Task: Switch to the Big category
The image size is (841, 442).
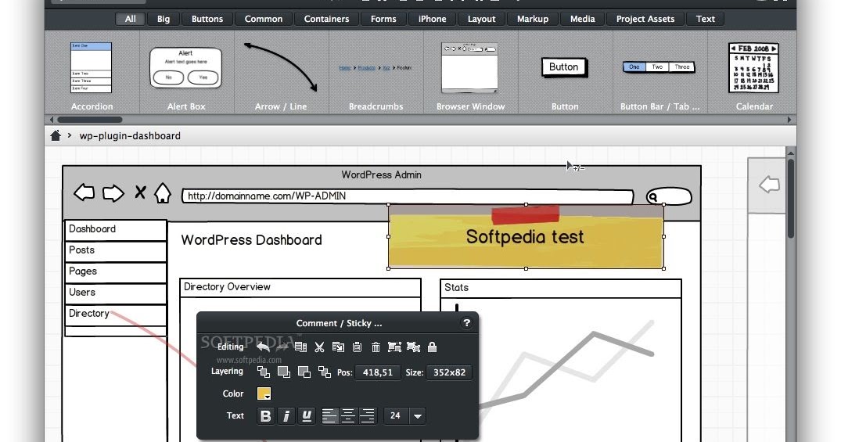Action: [164, 19]
